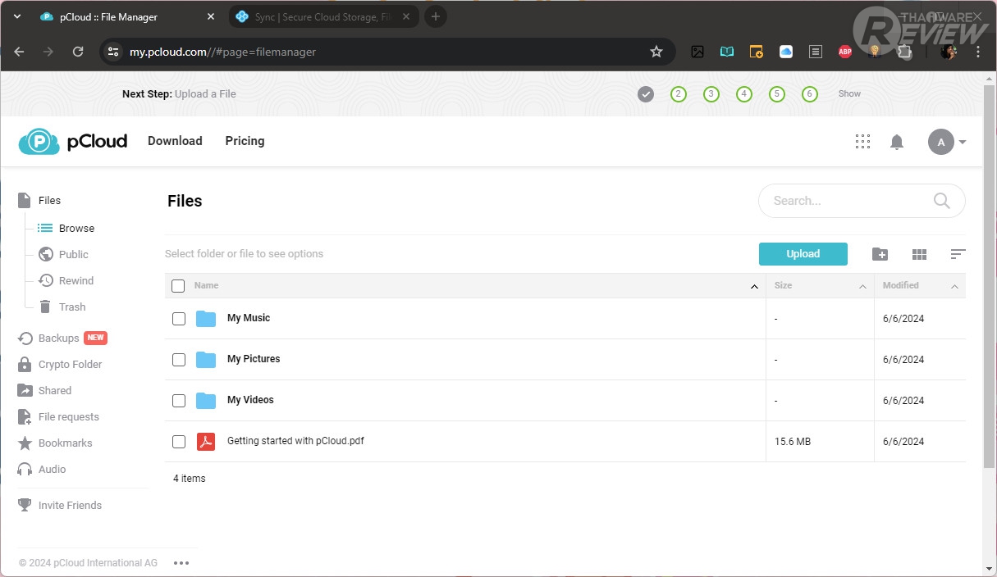Click the search magnifier icon
The height and width of the screenshot is (577, 997).
click(x=941, y=201)
